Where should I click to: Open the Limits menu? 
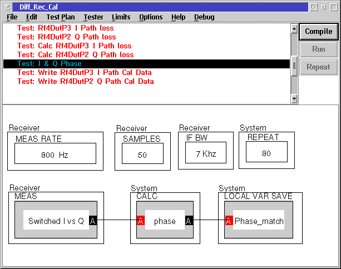121,17
